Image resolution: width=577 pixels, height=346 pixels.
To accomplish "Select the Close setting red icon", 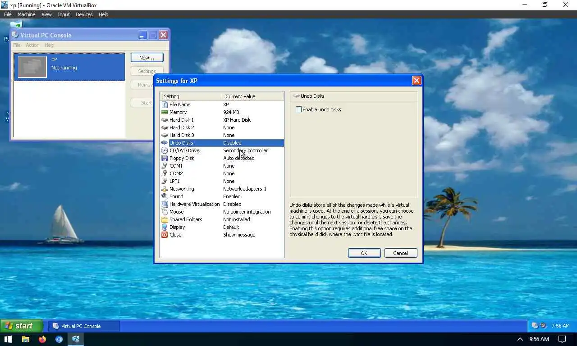I will tap(165, 235).
